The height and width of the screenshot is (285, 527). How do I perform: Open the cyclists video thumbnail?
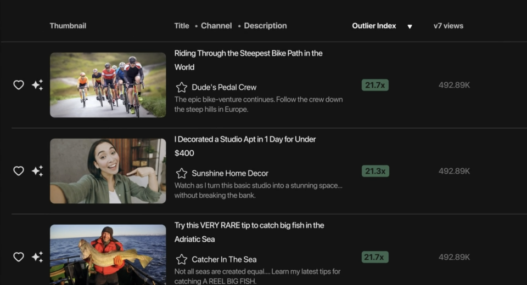tap(108, 85)
